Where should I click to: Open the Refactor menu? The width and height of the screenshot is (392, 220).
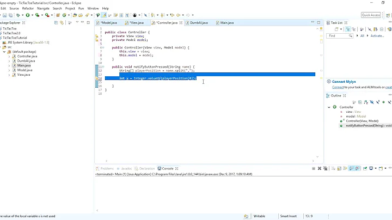[x=28, y=8]
